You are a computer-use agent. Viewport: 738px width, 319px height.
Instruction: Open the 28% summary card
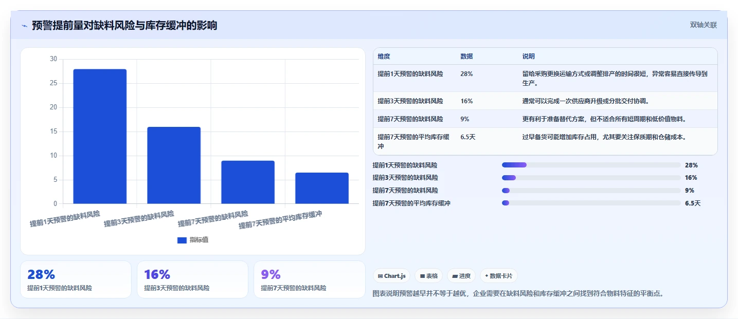[x=76, y=279]
